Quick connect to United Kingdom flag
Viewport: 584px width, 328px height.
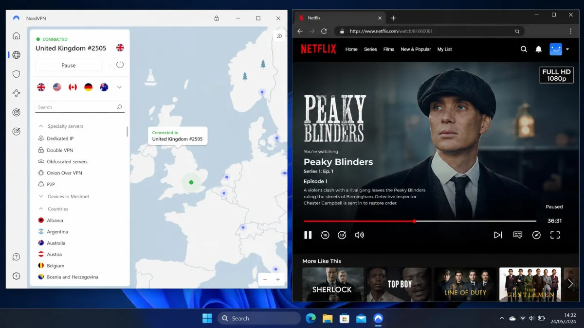tap(41, 87)
